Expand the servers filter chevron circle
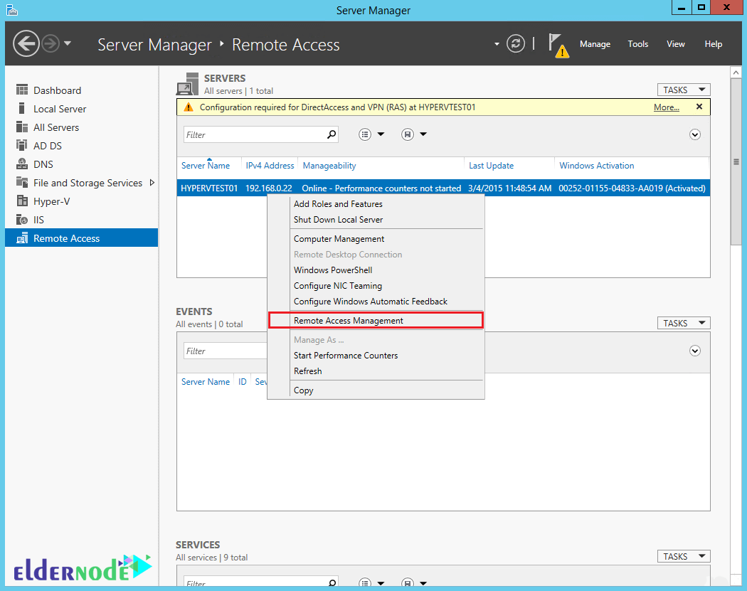Screen dimensions: 747x591 [x=694, y=134]
